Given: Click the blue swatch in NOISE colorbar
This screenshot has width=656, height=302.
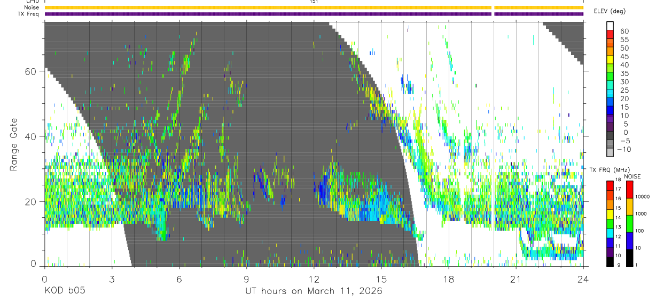Looking at the screenshot, I should point(629,240).
